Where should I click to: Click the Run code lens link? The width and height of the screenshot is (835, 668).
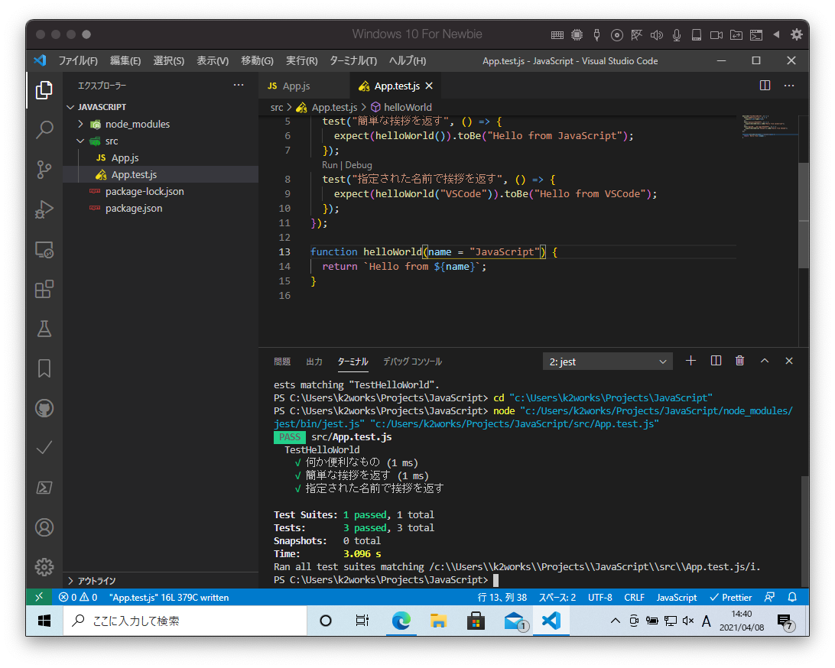[330, 165]
